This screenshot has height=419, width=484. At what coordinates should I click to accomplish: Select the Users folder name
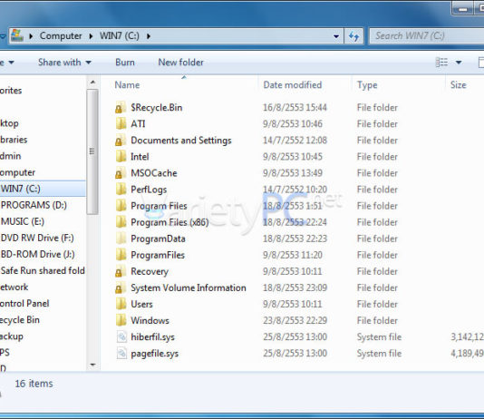coord(141,304)
